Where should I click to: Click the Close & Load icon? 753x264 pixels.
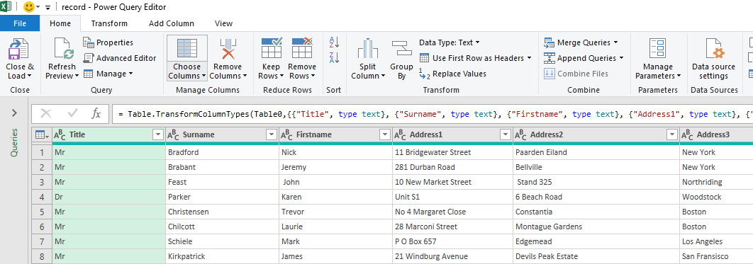click(x=19, y=50)
